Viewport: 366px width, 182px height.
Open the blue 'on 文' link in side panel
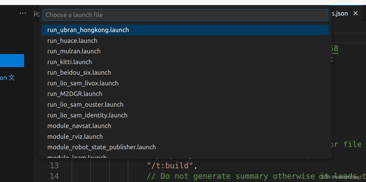tap(7, 78)
